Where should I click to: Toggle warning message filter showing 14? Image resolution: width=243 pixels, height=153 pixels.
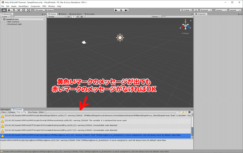[184, 112]
